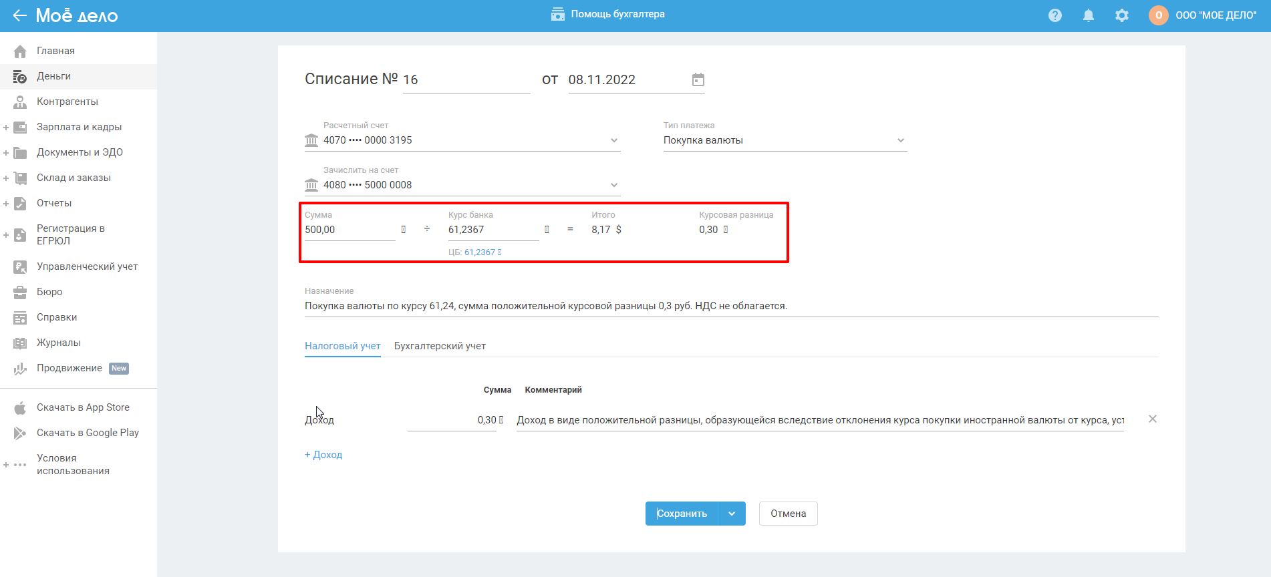The width and height of the screenshot is (1271, 577).
Task: Expand the Условия использования section
Action: tap(6, 465)
